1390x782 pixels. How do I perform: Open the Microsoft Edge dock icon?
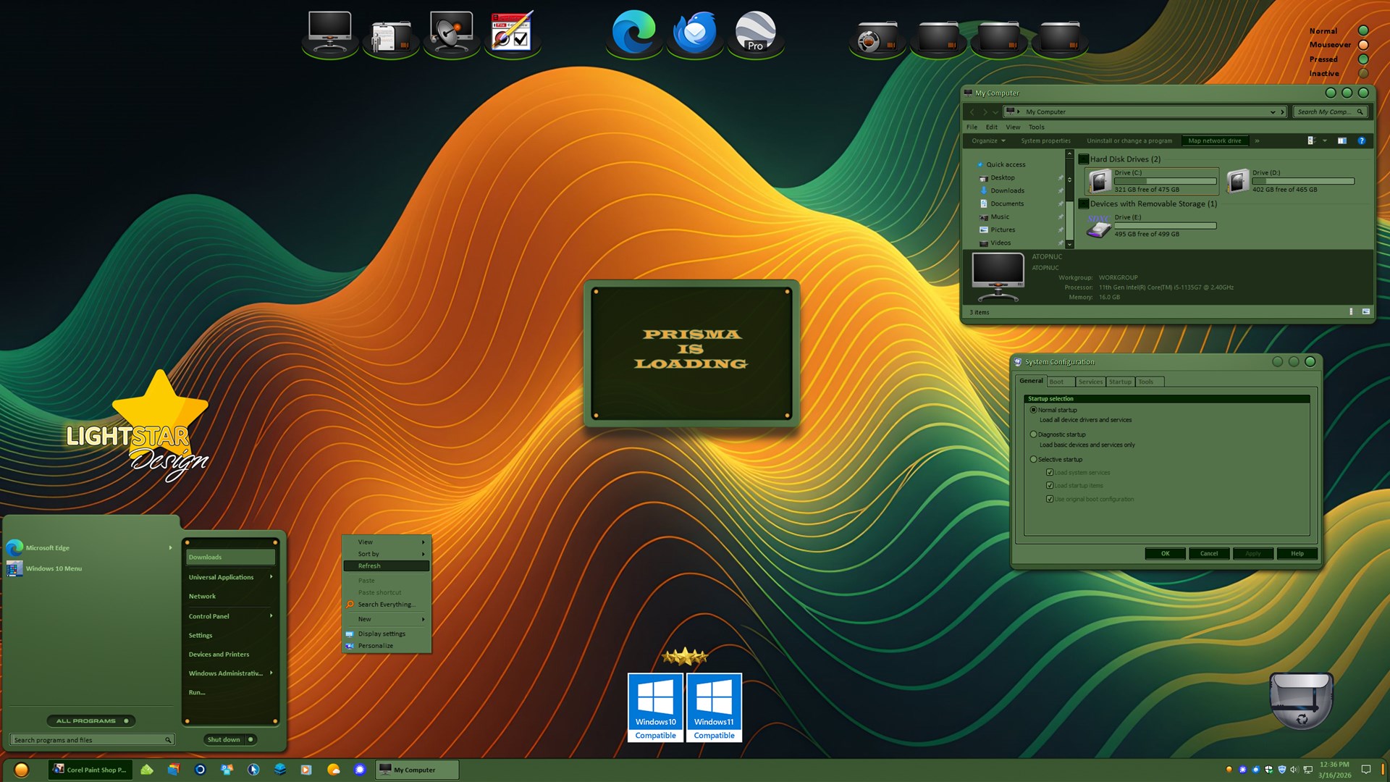[633, 33]
